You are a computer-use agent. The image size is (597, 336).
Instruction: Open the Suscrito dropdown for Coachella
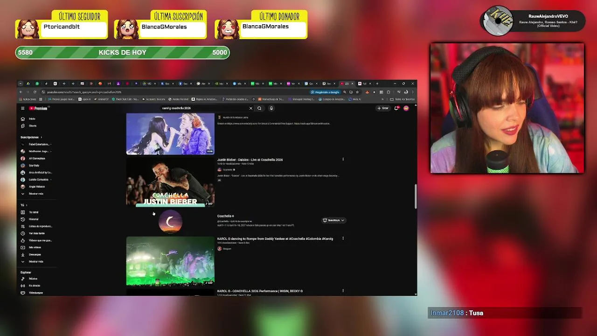pos(333,220)
